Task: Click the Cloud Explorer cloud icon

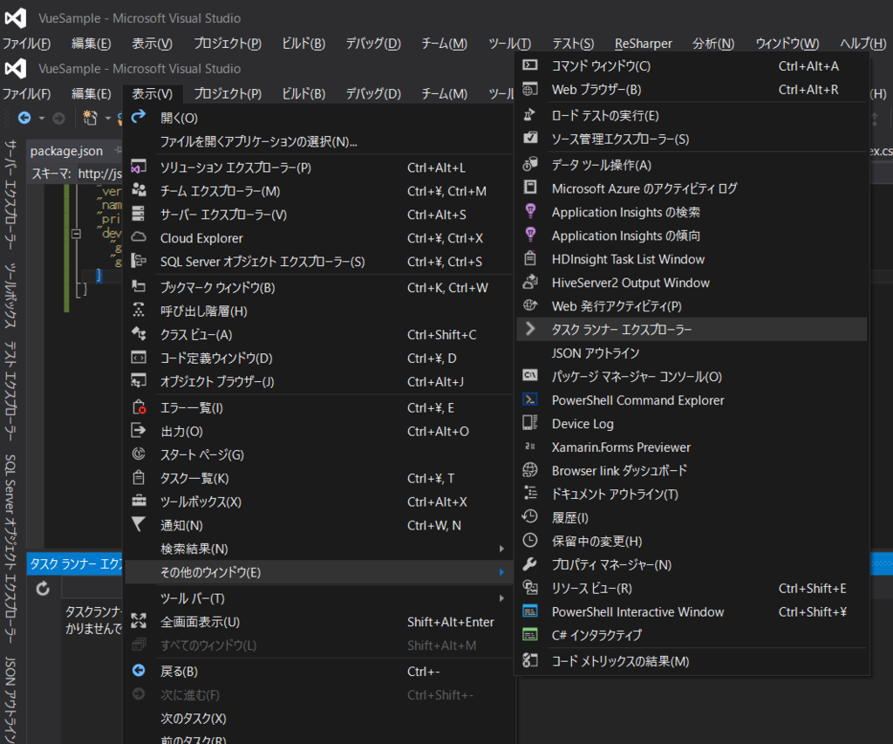Action: 139,237
